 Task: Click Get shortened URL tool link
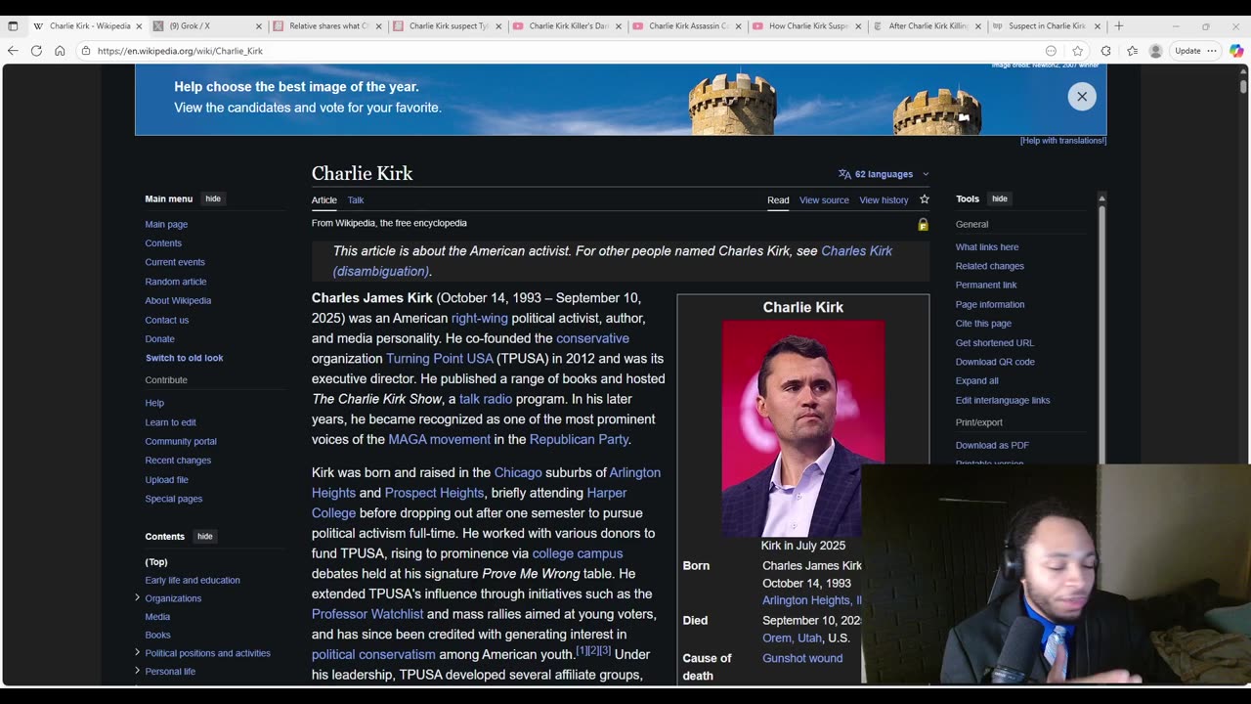(995, 343)
